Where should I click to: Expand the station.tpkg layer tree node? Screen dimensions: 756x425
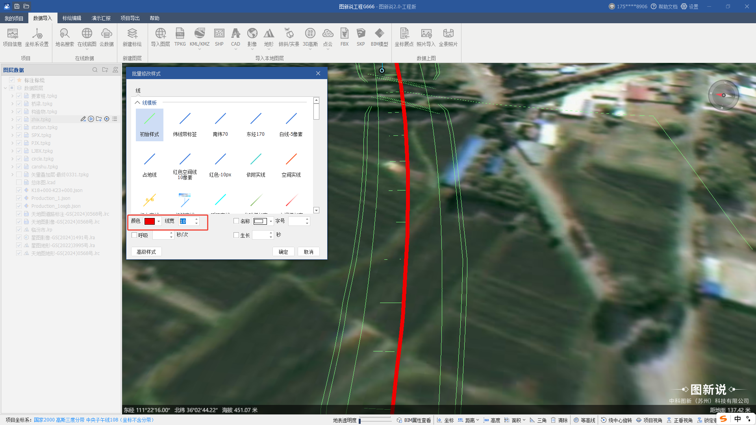click(x=12, y=128)
